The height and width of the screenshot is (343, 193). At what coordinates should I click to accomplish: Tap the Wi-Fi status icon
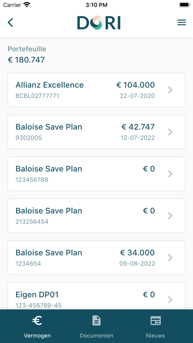27,5
